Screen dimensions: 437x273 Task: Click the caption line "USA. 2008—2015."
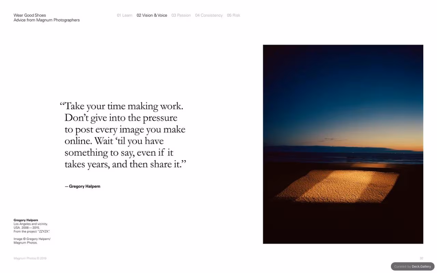(27, 228)
